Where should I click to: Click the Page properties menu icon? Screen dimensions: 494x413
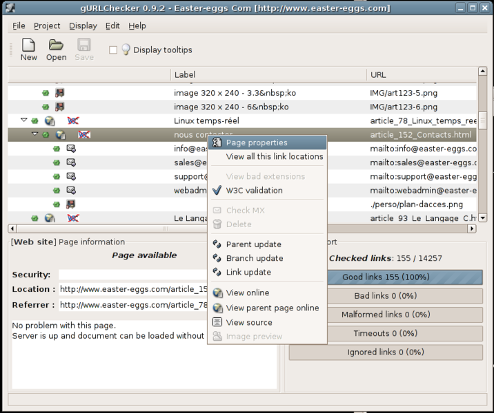[x=217, y=142]
